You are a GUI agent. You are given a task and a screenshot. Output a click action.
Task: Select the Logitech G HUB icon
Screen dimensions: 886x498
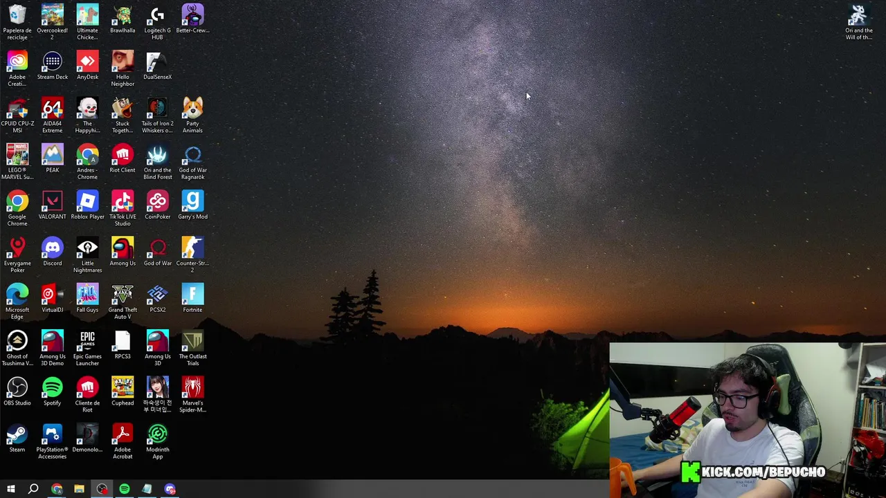coord(157,21)
